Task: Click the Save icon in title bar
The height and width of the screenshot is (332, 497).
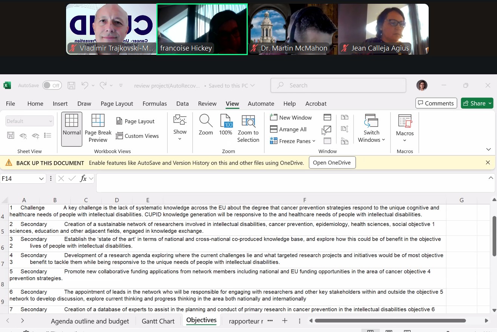Action: point(71,86)
